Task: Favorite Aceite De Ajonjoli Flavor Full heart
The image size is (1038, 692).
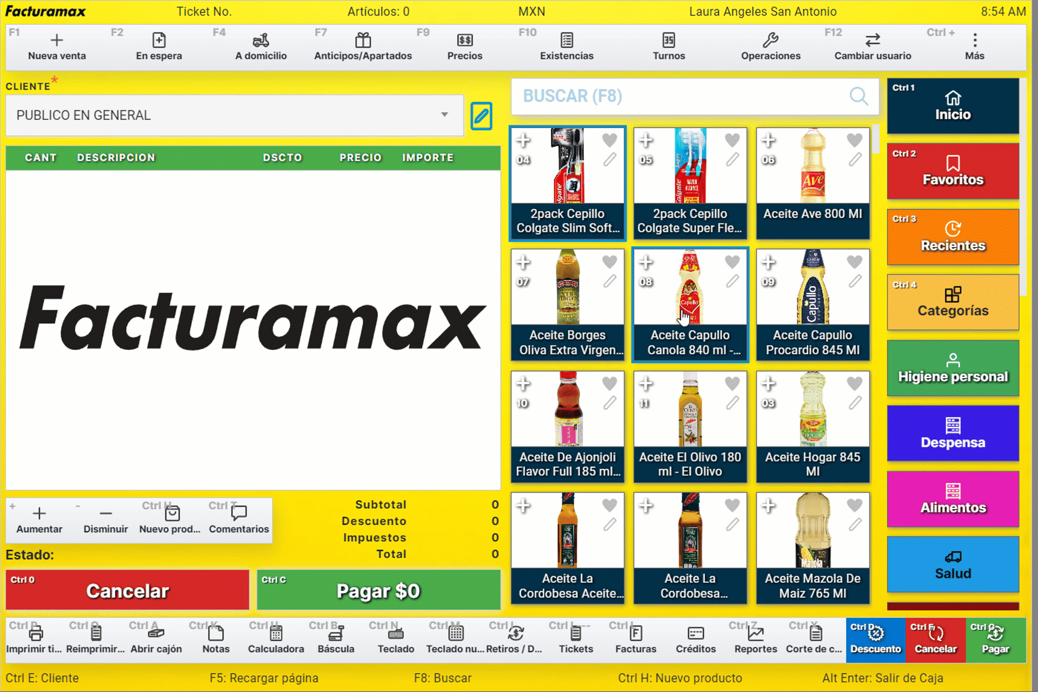Action: tap(610, 383)
